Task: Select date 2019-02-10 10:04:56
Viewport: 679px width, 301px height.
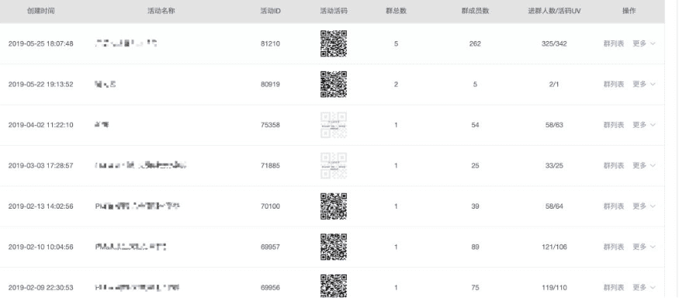Action: pos(40,247)
